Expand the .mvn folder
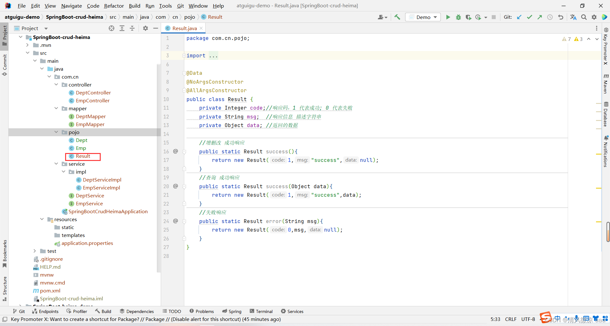The height and width of the screenshot is (326, 610). pos(28,45)
